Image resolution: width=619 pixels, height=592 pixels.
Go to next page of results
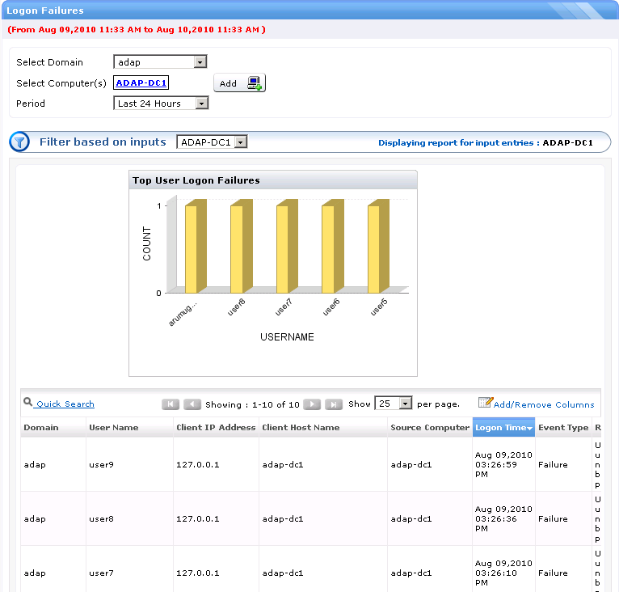coord(313,404)
